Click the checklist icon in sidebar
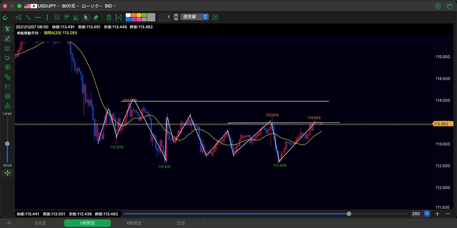This screenshot has width=457, height=228. [7, 86]
